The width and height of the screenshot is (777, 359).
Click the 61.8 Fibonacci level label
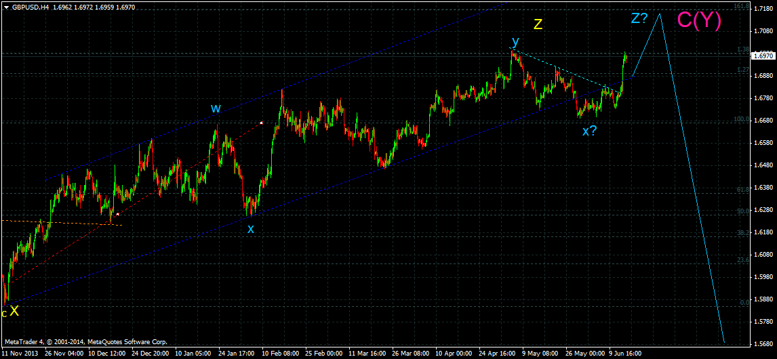pyautogui.click(x=744, y=189)
